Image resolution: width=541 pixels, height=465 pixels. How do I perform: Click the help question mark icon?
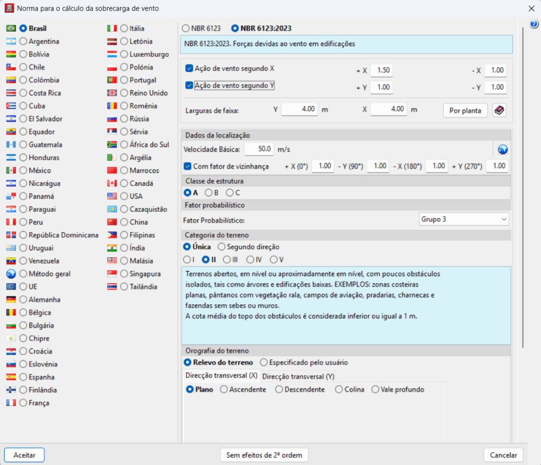point(534,24)
